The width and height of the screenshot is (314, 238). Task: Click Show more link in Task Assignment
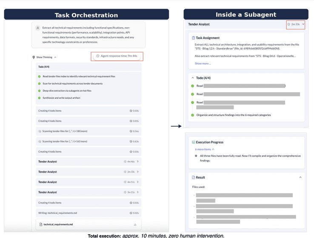203,64
